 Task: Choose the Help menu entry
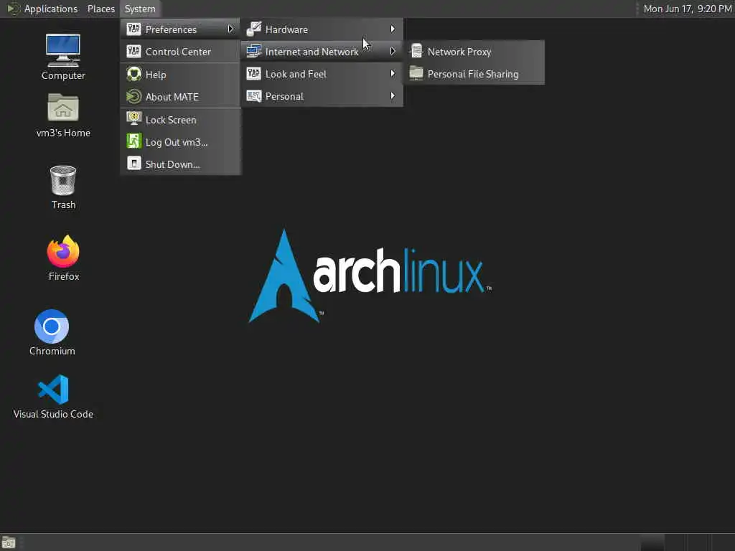pyautogui.click(x=181, y=75)
